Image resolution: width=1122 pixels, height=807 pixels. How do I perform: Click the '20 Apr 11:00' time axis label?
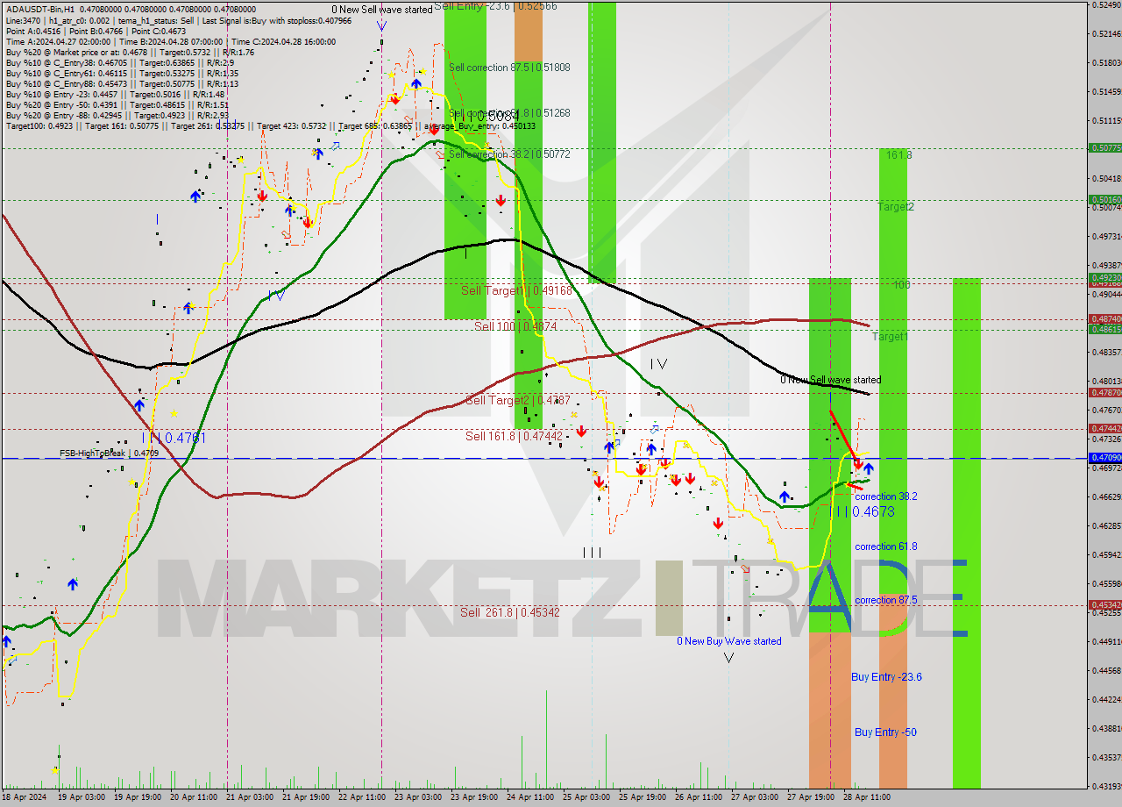click(x=194, y=798)
